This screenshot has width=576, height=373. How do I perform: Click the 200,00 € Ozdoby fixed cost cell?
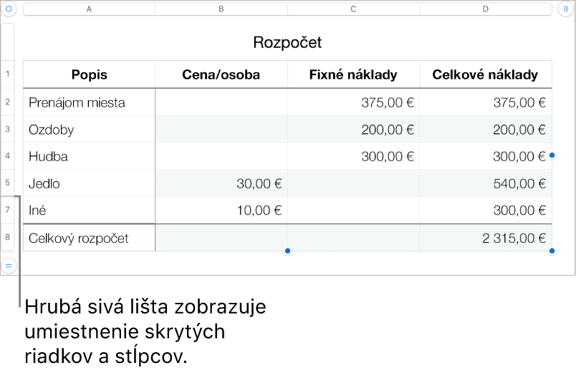pyautogui.click(x=353, y=130)
